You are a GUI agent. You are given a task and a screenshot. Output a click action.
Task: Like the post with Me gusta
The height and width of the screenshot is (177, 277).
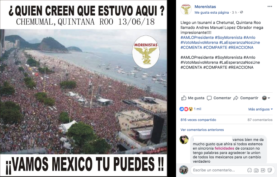point(193,98)
